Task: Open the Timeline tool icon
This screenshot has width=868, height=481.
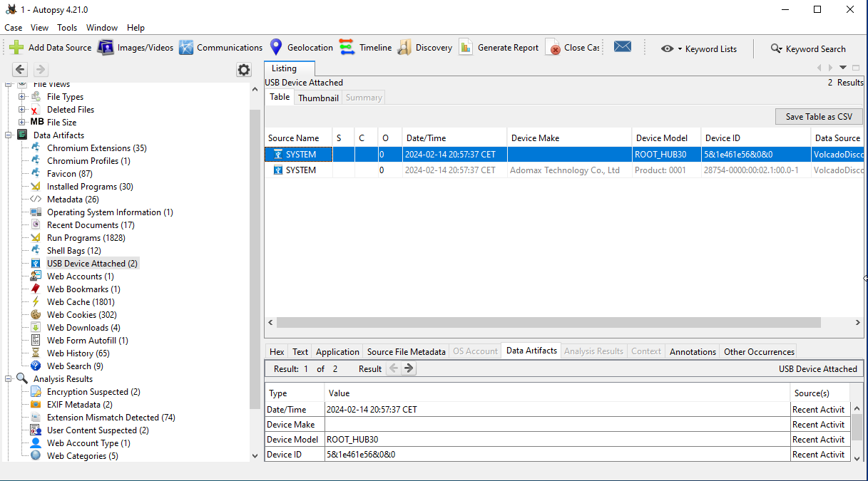Action: (x=347, y=48)
